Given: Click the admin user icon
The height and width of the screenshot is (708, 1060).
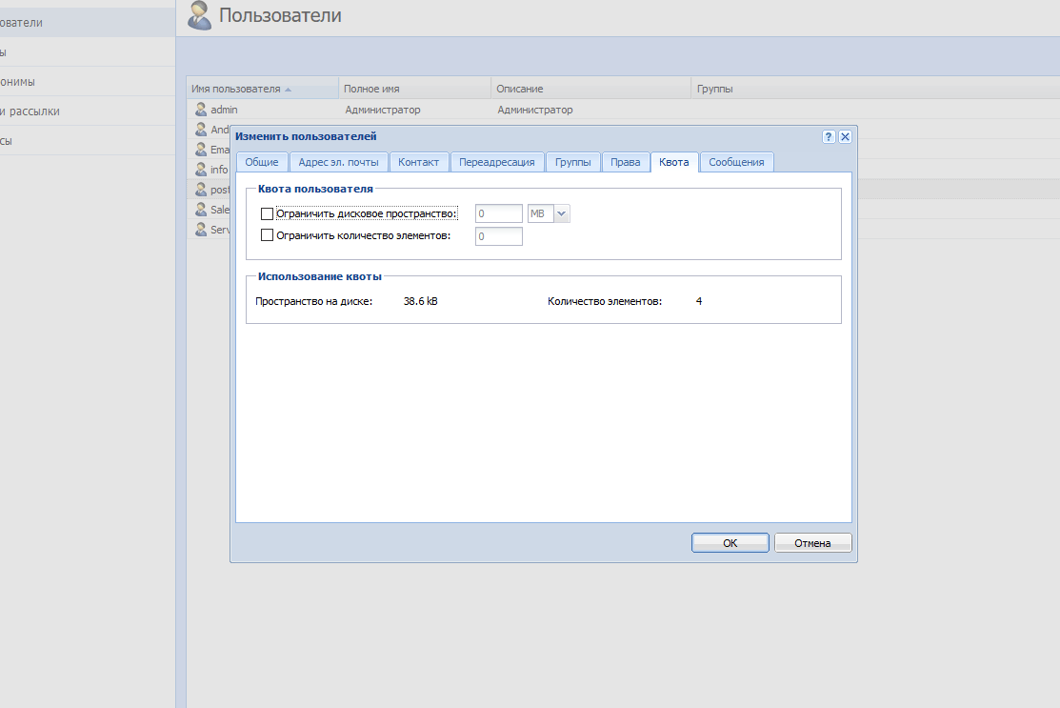Looking at the screenshot, I should pos(200,110).
